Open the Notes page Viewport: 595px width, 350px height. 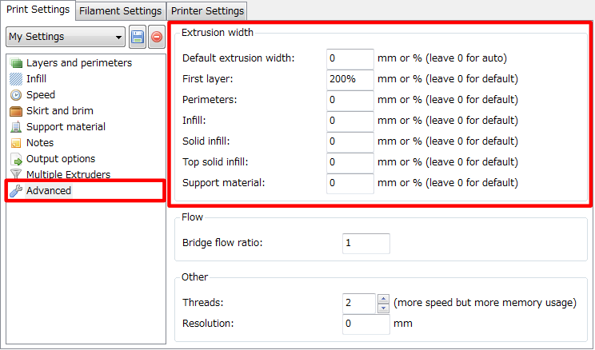[40, 143]
